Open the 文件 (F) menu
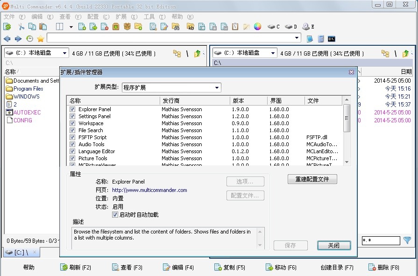The width and height of the screenshot is (418, 276). 14,17
